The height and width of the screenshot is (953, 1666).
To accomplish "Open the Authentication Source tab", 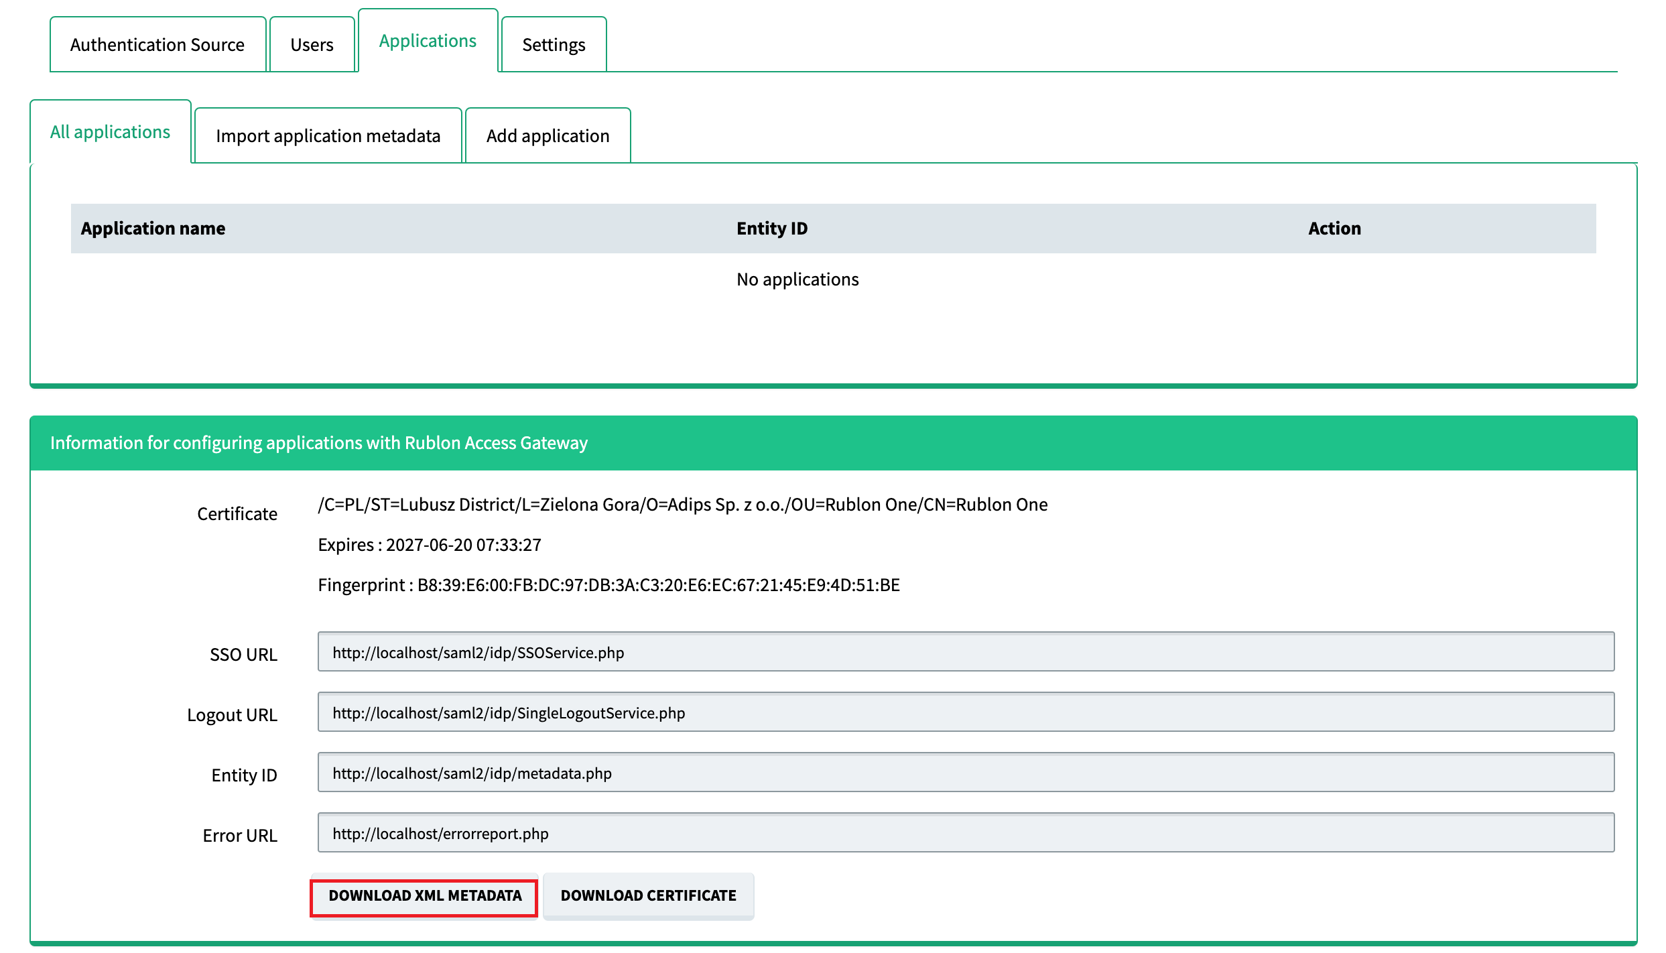I will [x=157, y=45].
